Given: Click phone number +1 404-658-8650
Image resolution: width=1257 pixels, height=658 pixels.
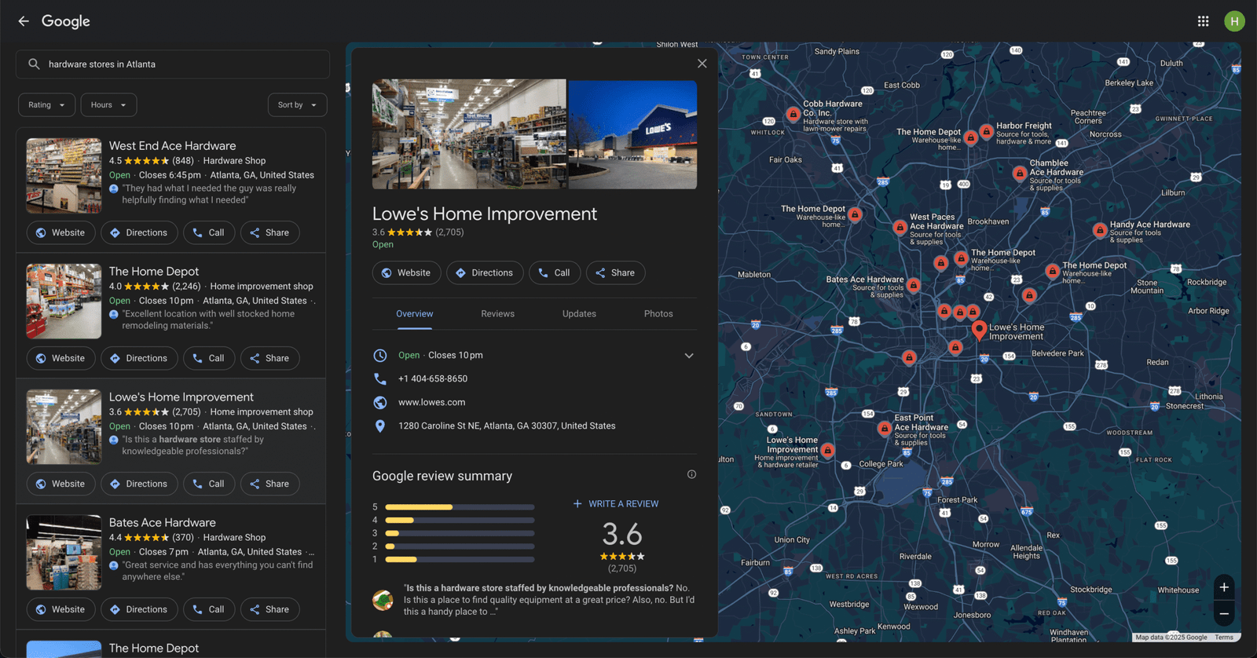Looking at the screenshot, I should coord(433,378).
